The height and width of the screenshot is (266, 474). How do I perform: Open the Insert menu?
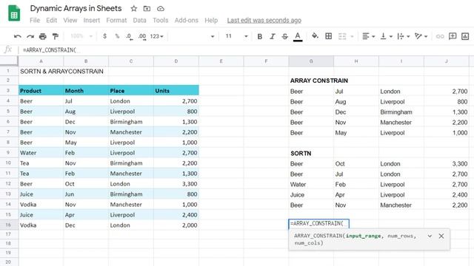point(92,20)
